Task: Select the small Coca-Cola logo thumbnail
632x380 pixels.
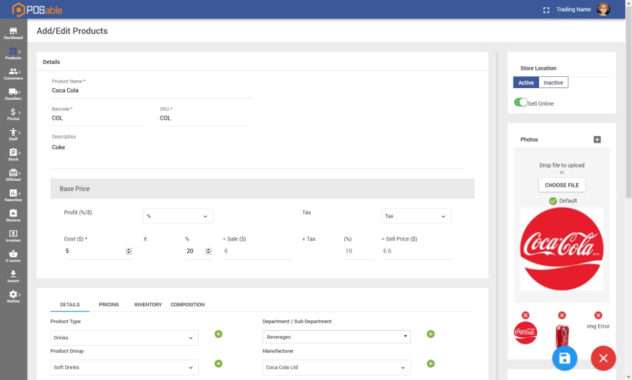Action: coord(525,333)
